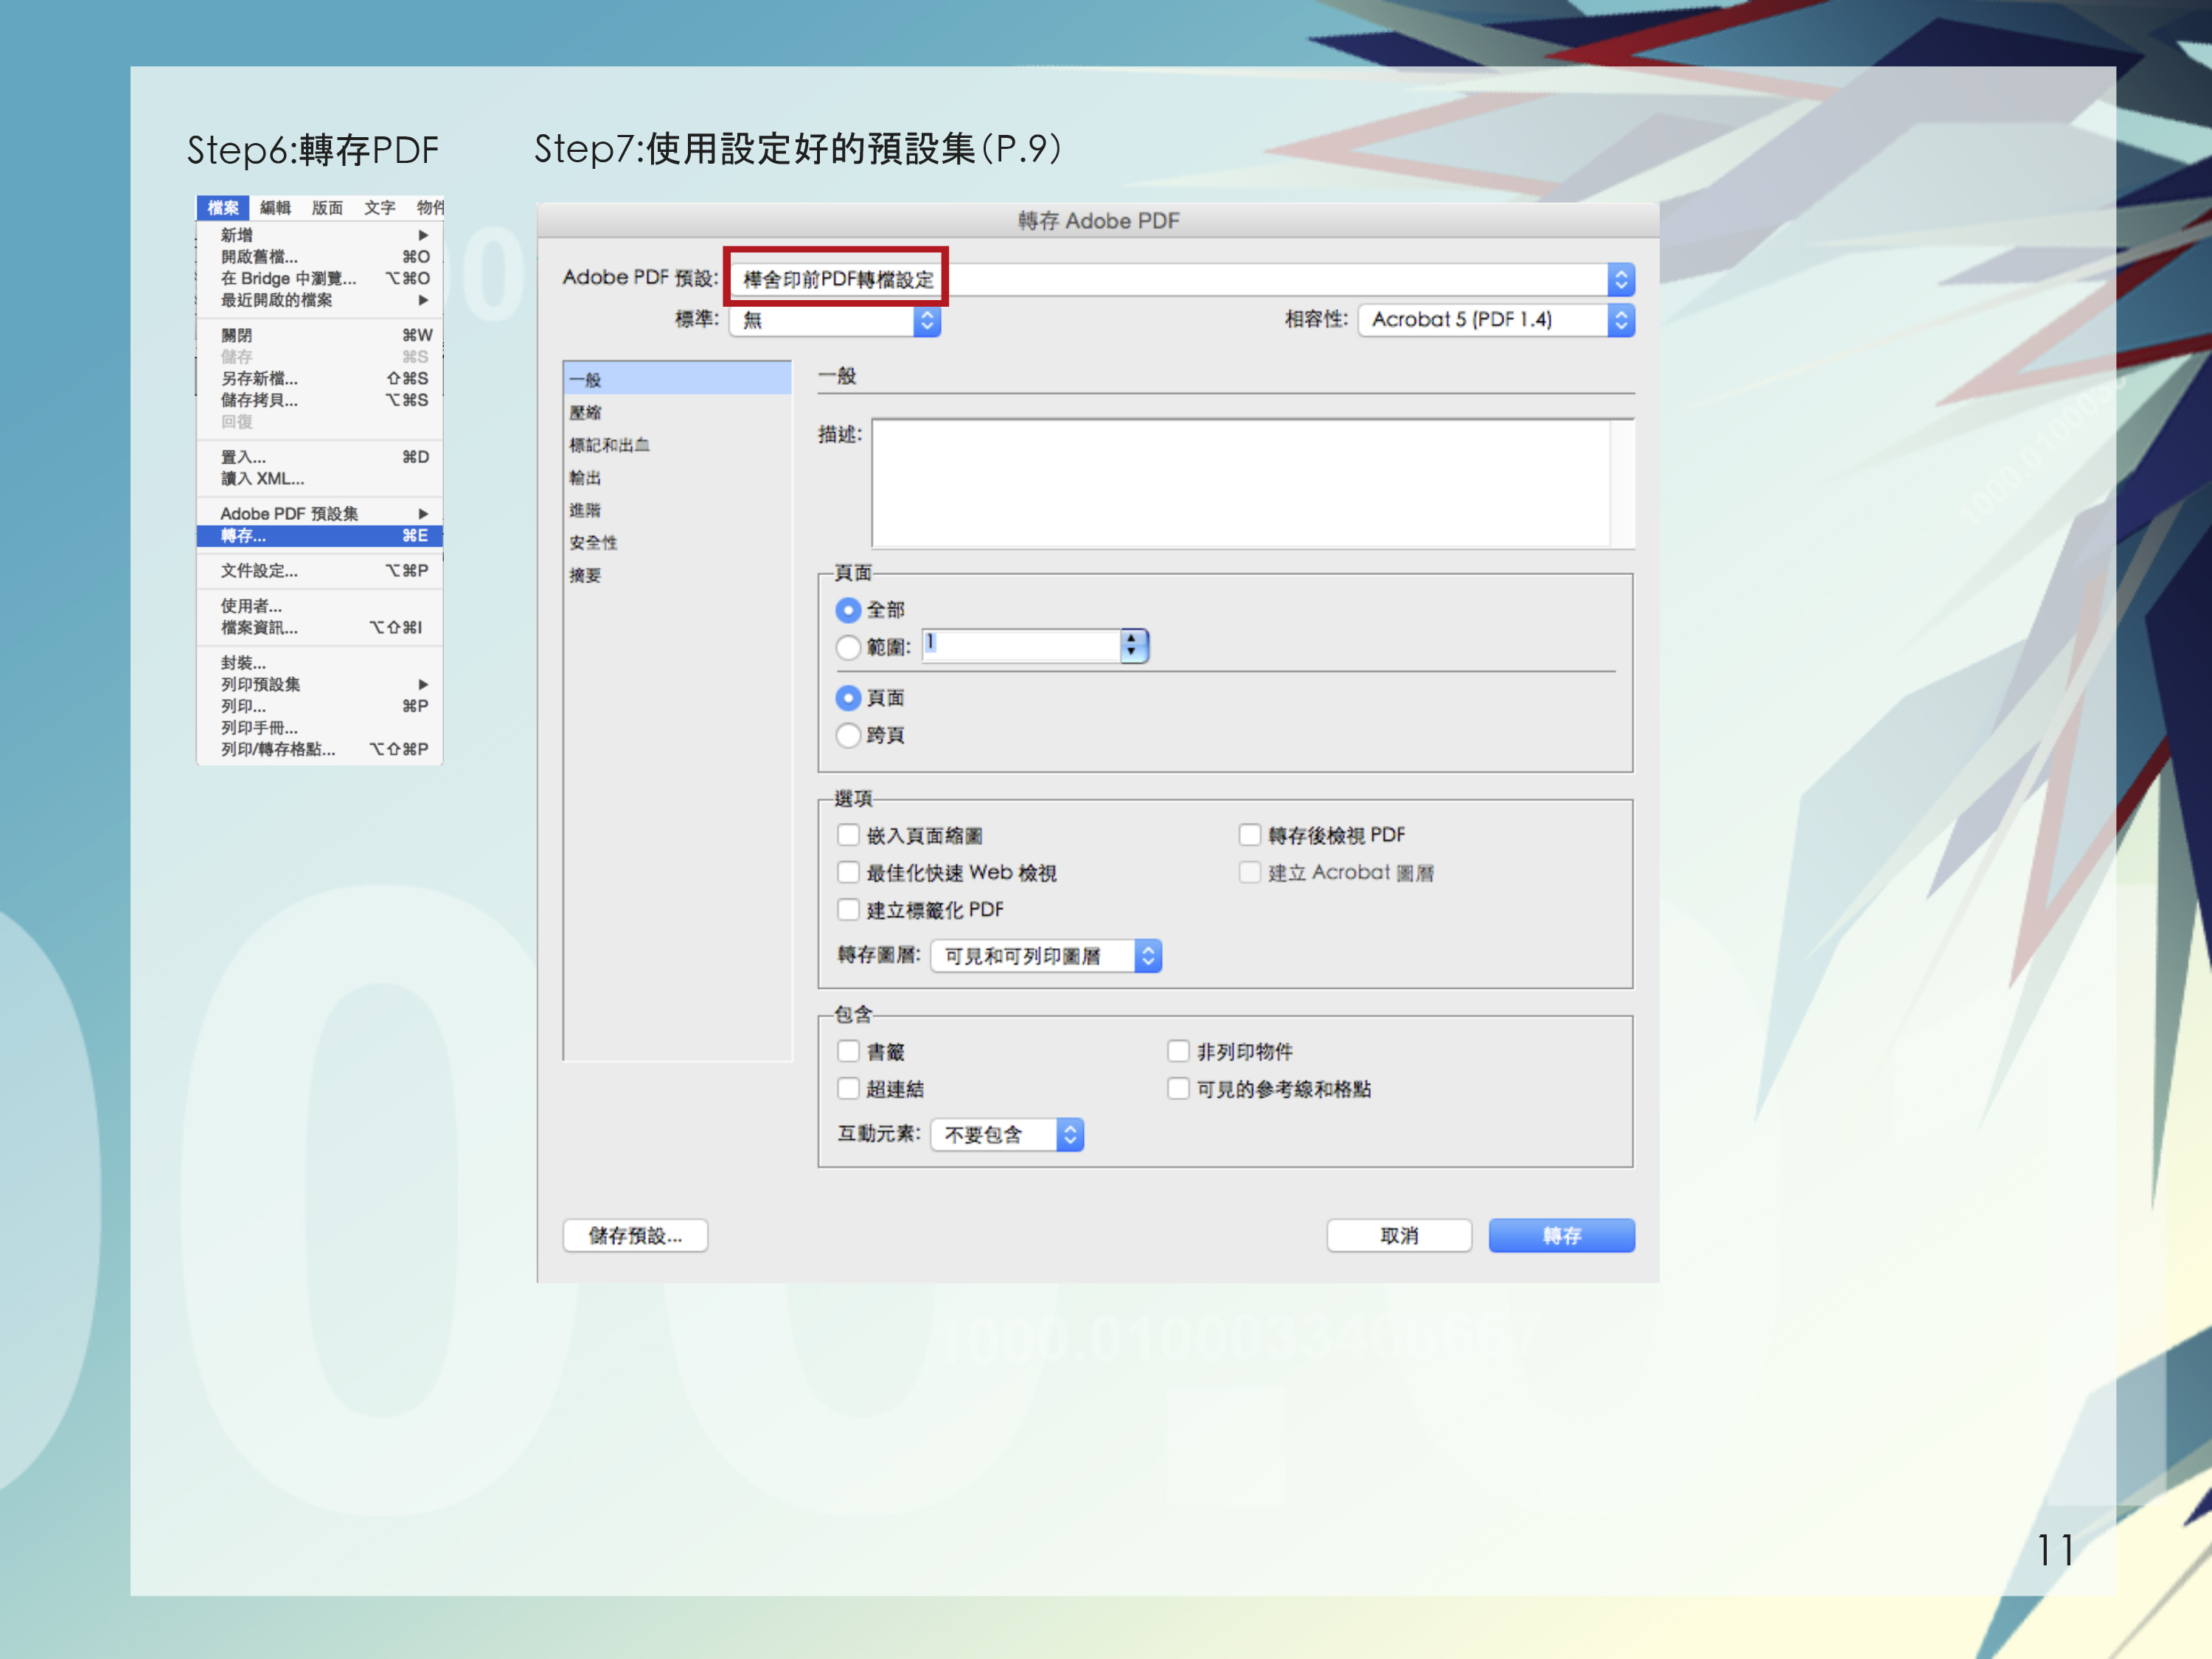Check 轉存後檢視 PDF option
The width and height of the screenshot is (2212, 1659).
click(1249, 835)
